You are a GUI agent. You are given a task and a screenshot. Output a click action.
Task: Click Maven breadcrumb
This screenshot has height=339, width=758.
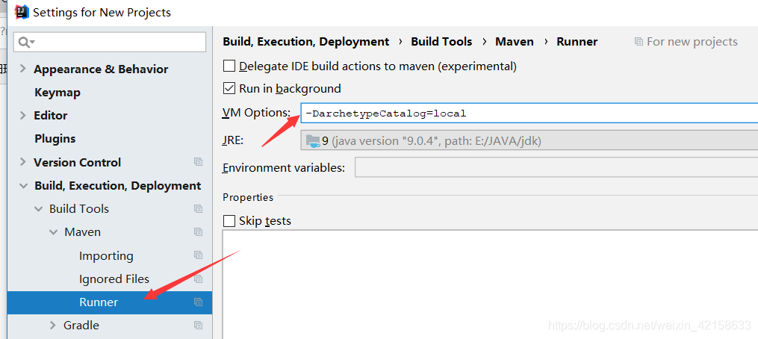coord(515,42)
